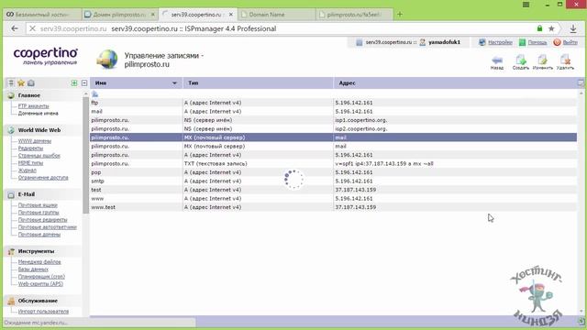
Task: Click the bookmark star in address bar
Action: pos(551,28)
